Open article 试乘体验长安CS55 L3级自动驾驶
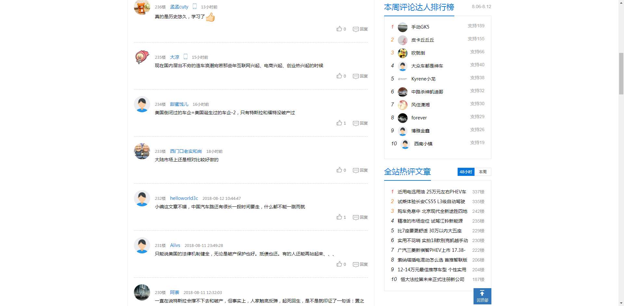 pos(431,202)
